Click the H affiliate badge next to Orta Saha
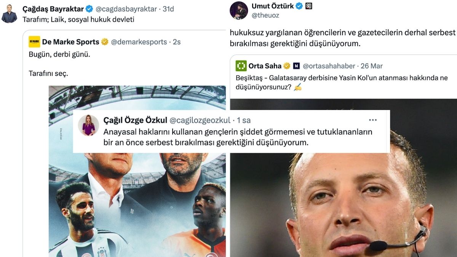This screenshot has width=457, height=257. (296, 66)
